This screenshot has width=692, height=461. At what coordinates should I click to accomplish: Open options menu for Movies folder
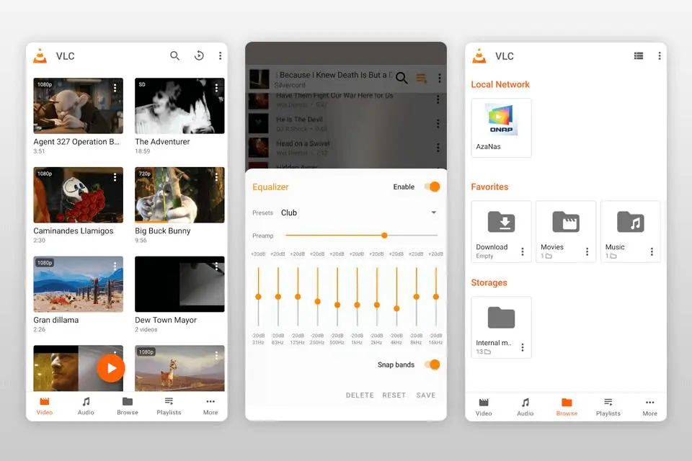click(x=587, y=251)
